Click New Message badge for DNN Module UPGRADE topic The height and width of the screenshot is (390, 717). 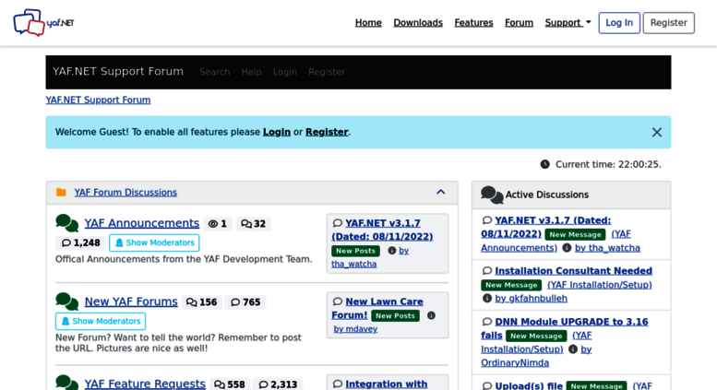pyautogui.click(x=536, y=336)
